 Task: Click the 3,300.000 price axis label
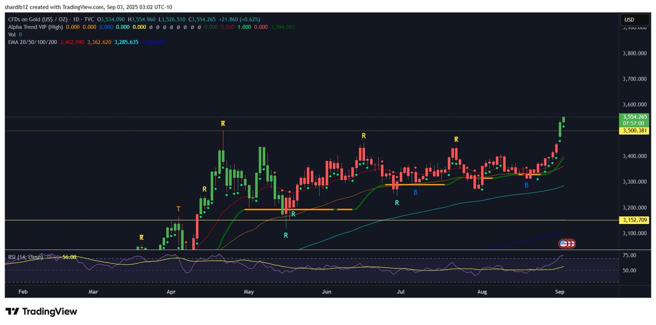[x=635, y=182]
